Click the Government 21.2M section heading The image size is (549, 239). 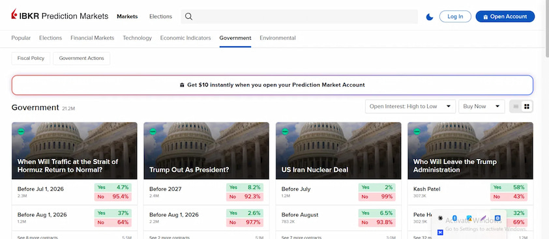pos(43,107)
